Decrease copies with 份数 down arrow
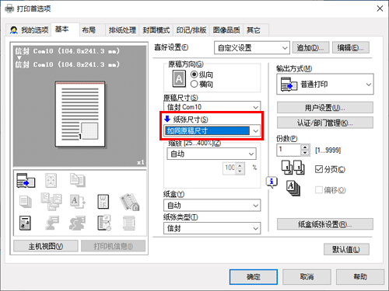 coord(305,153)
